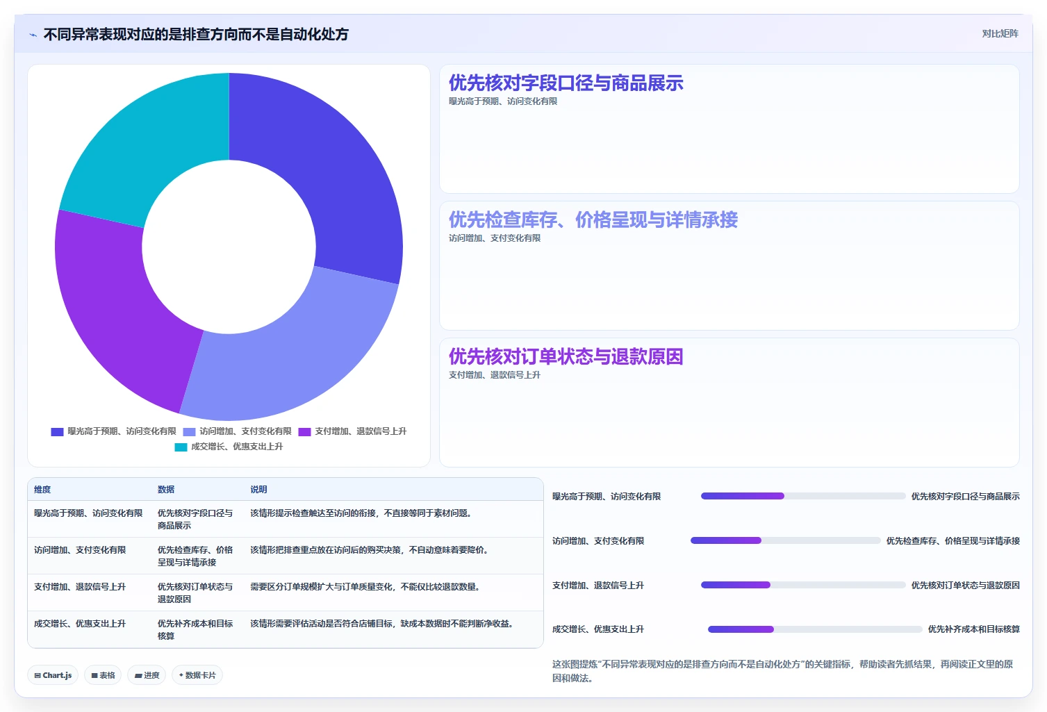Screen dimensions: 1047x712
Task: Select the 表格 tag chip
Action: tap(103, 675)
